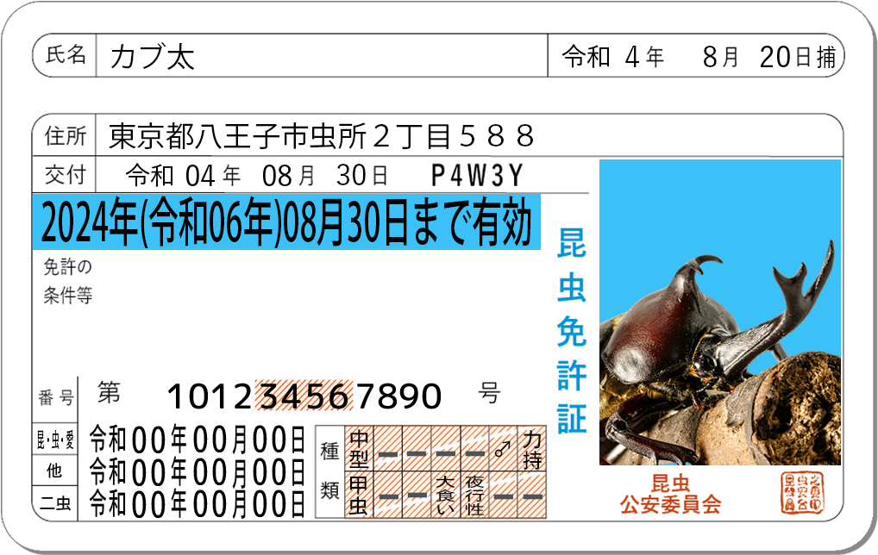Click the 夜行性 category cell
The height and width of the screenshot is (555, 878).
[x=474, y=495]
